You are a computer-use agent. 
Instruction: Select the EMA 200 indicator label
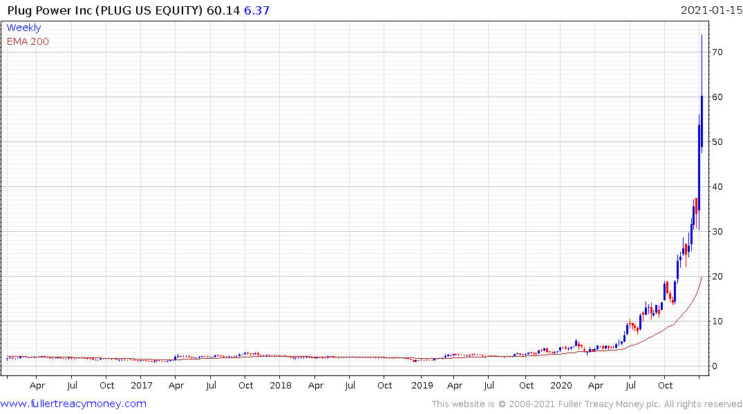[28, 41]
